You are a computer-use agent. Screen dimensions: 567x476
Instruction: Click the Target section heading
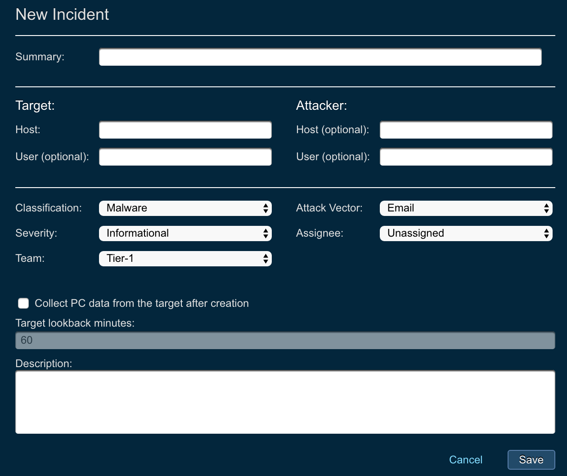(35, 105)
